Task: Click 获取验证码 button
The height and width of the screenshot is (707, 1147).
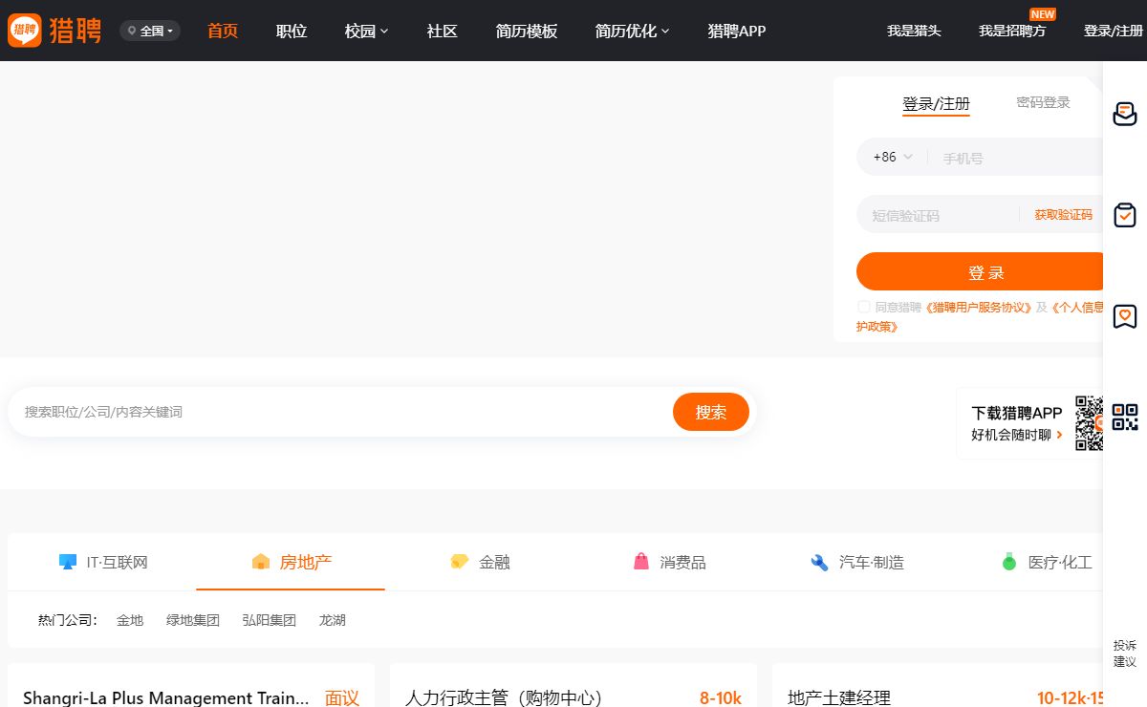Action: [1063, 215]
